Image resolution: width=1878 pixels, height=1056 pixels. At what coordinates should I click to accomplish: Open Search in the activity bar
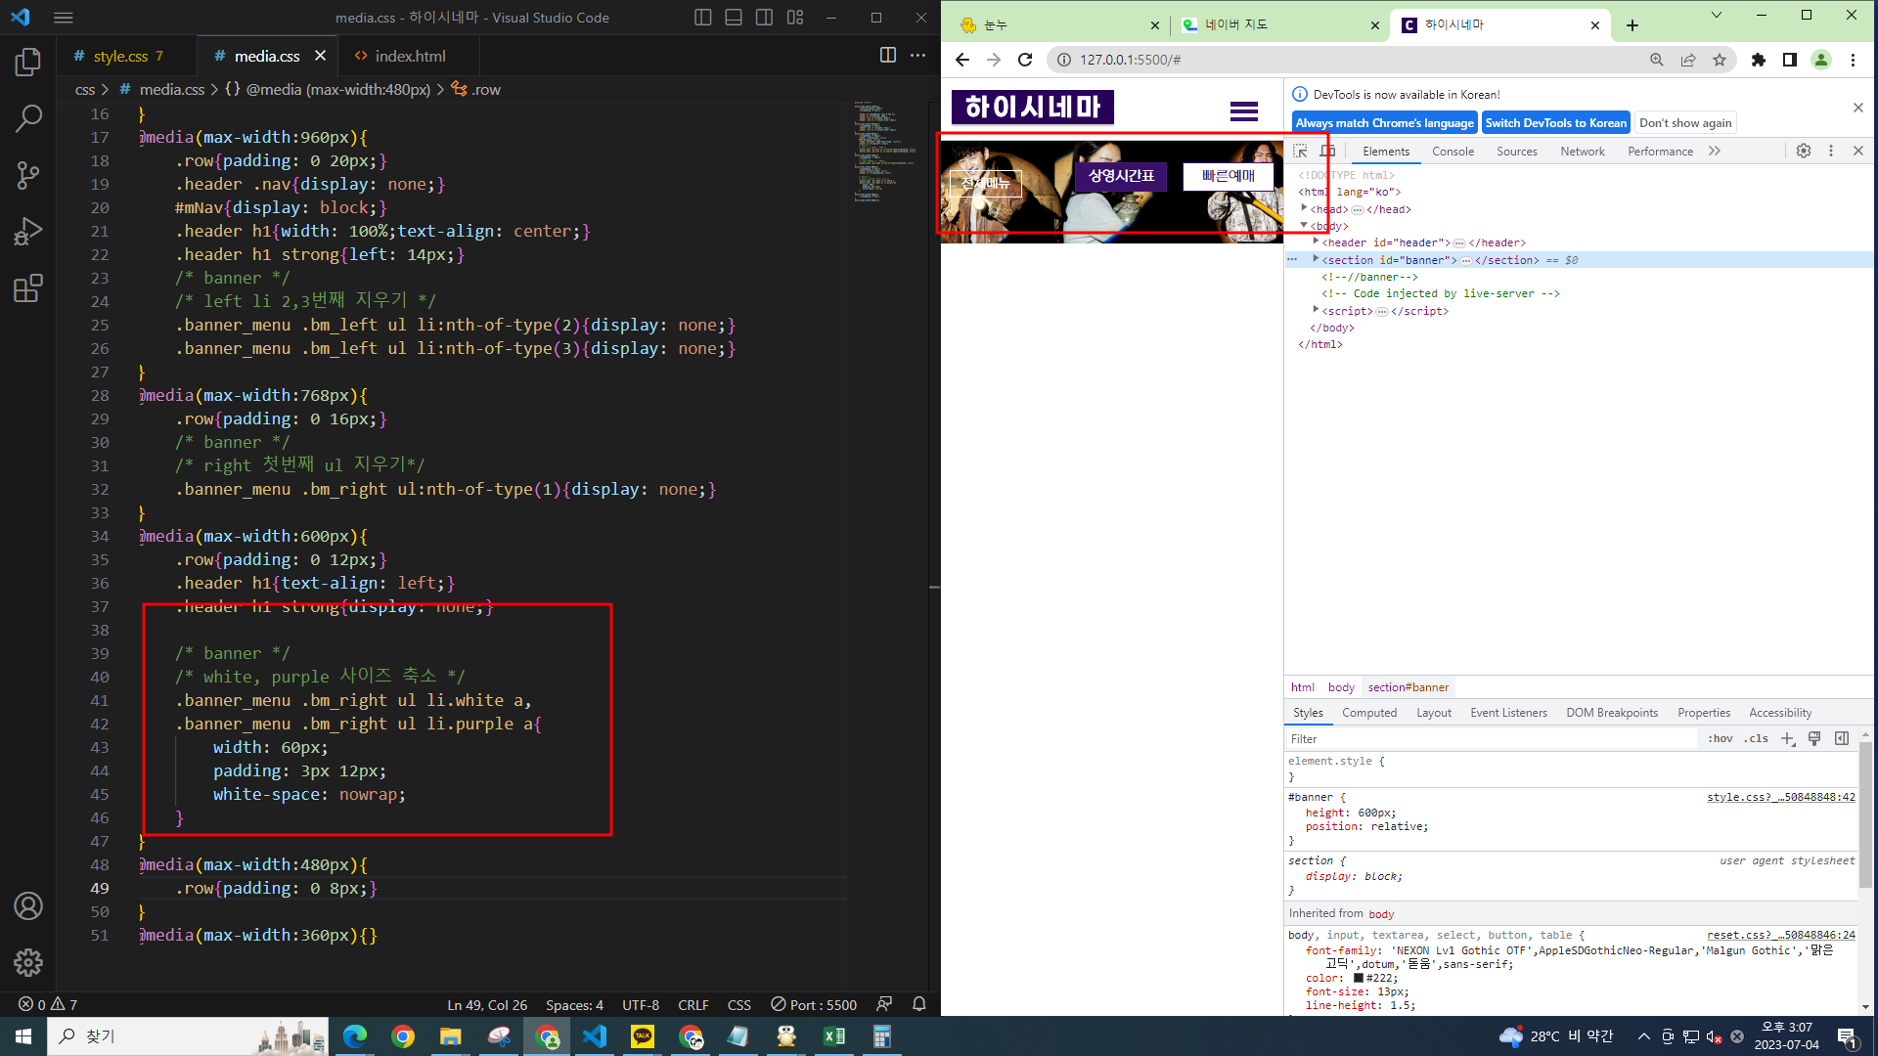pos(28,118)
